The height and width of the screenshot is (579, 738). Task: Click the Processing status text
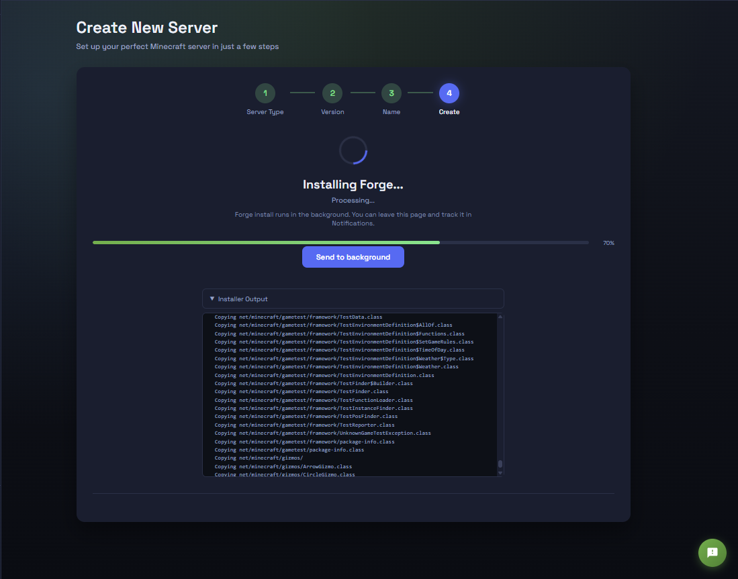[x=353, y=200]
